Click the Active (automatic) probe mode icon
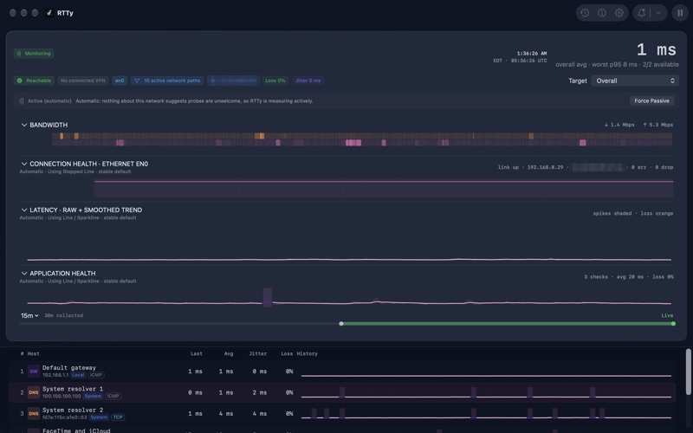Image resolution: width=693 pixels, height=433 pixels. [21, 100]
